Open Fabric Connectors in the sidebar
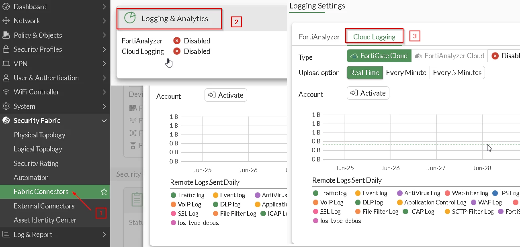The height and width of the screenshot is (247, 520). pos(55,192)
